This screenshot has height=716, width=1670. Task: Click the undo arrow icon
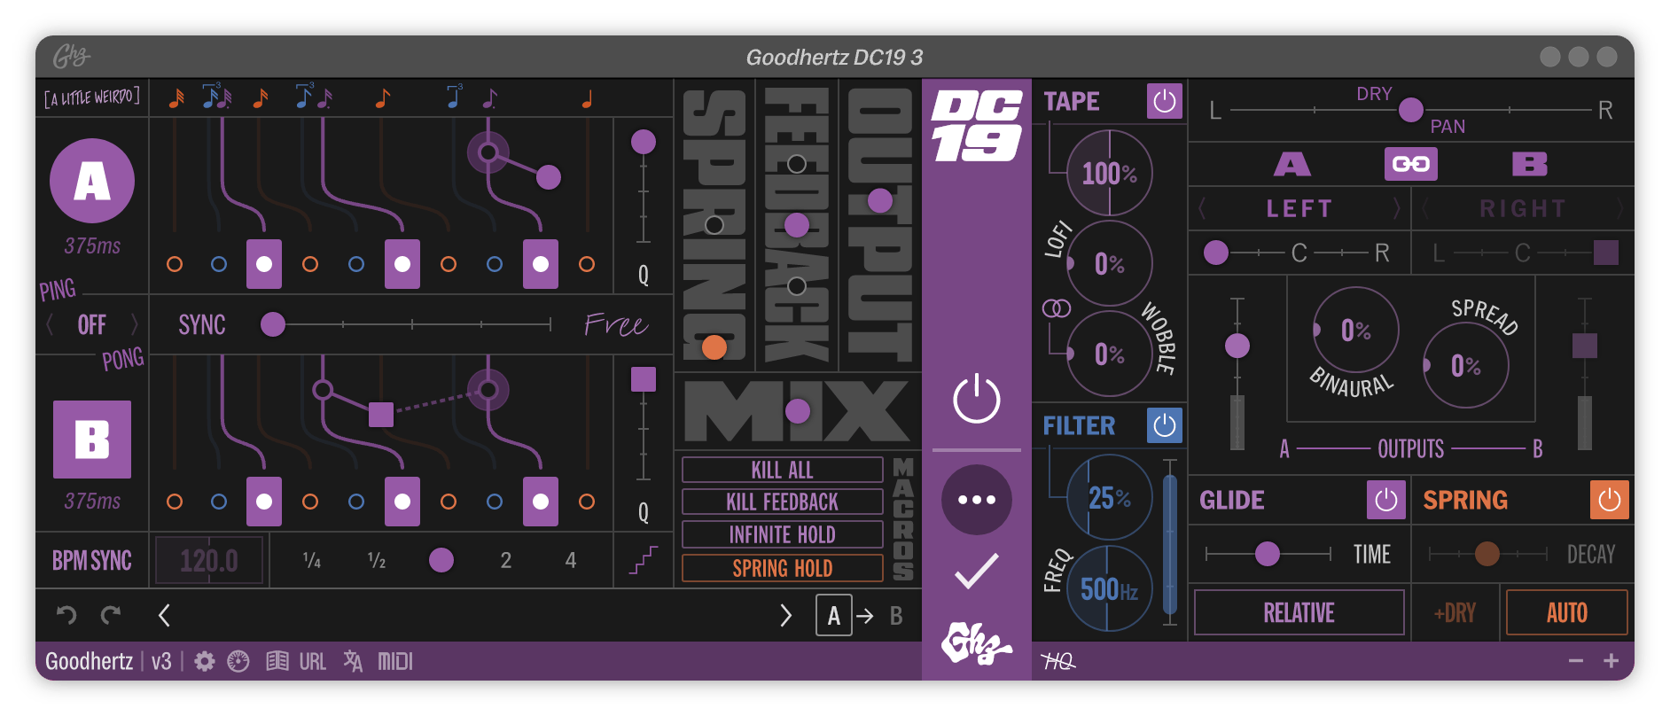(x=66, y=614)
